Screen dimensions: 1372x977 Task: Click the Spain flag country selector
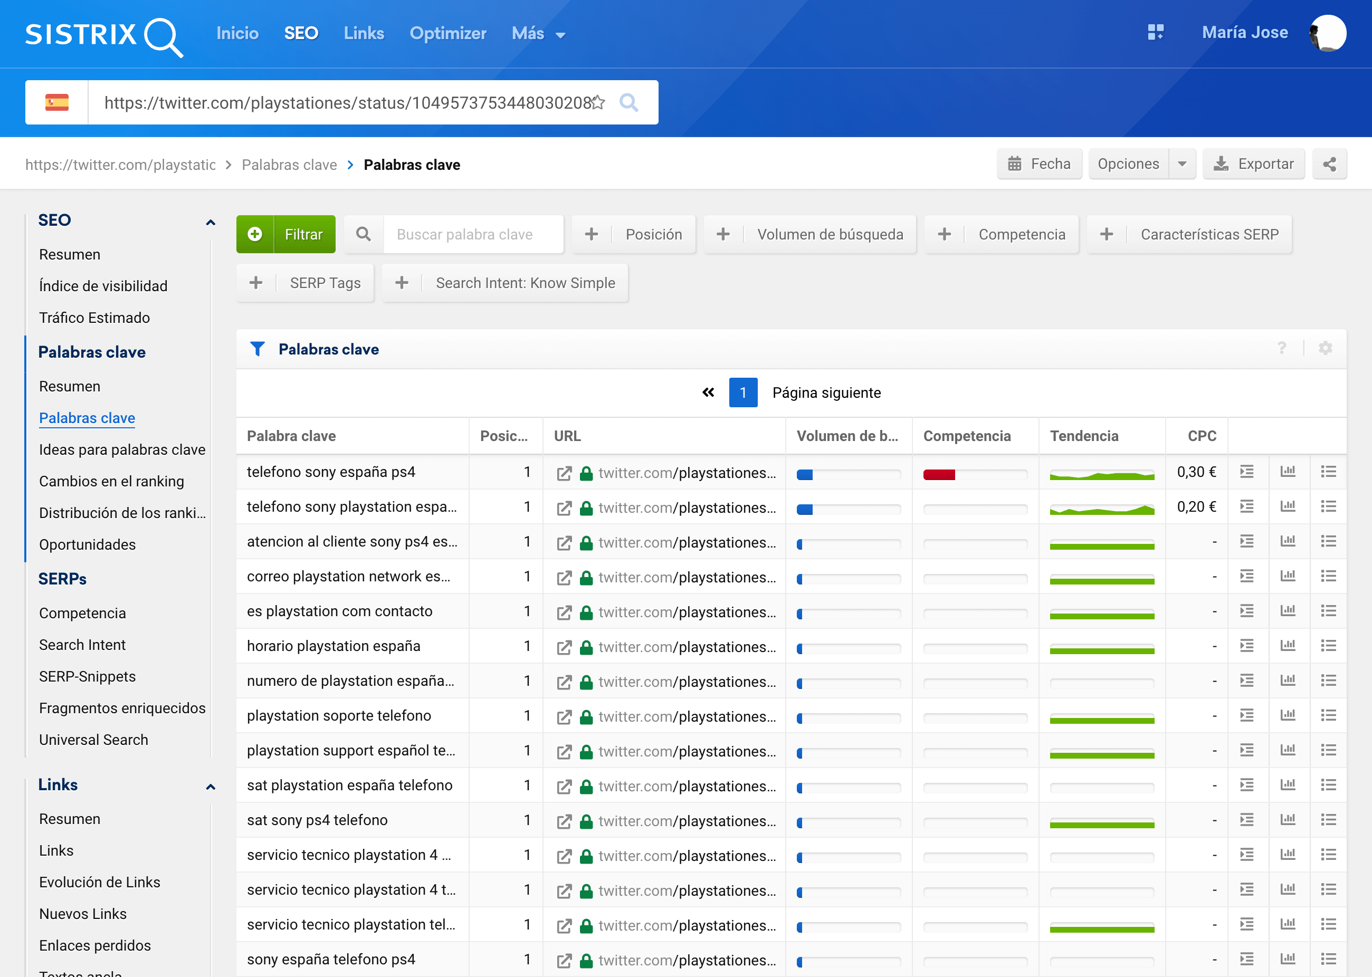tap(57, 102)
